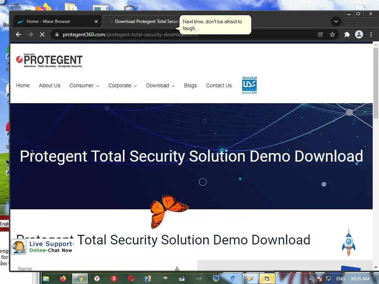The image size is (379, 284).
Task: Click the scrollbar down arrow
Action: [x=376, y=267]
